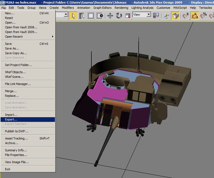Image resolution: width=214 pixels, height=178 pixels.
Task: Activate Select and Rotate tool
Action: pyautogui.click(x=119, y=16)
